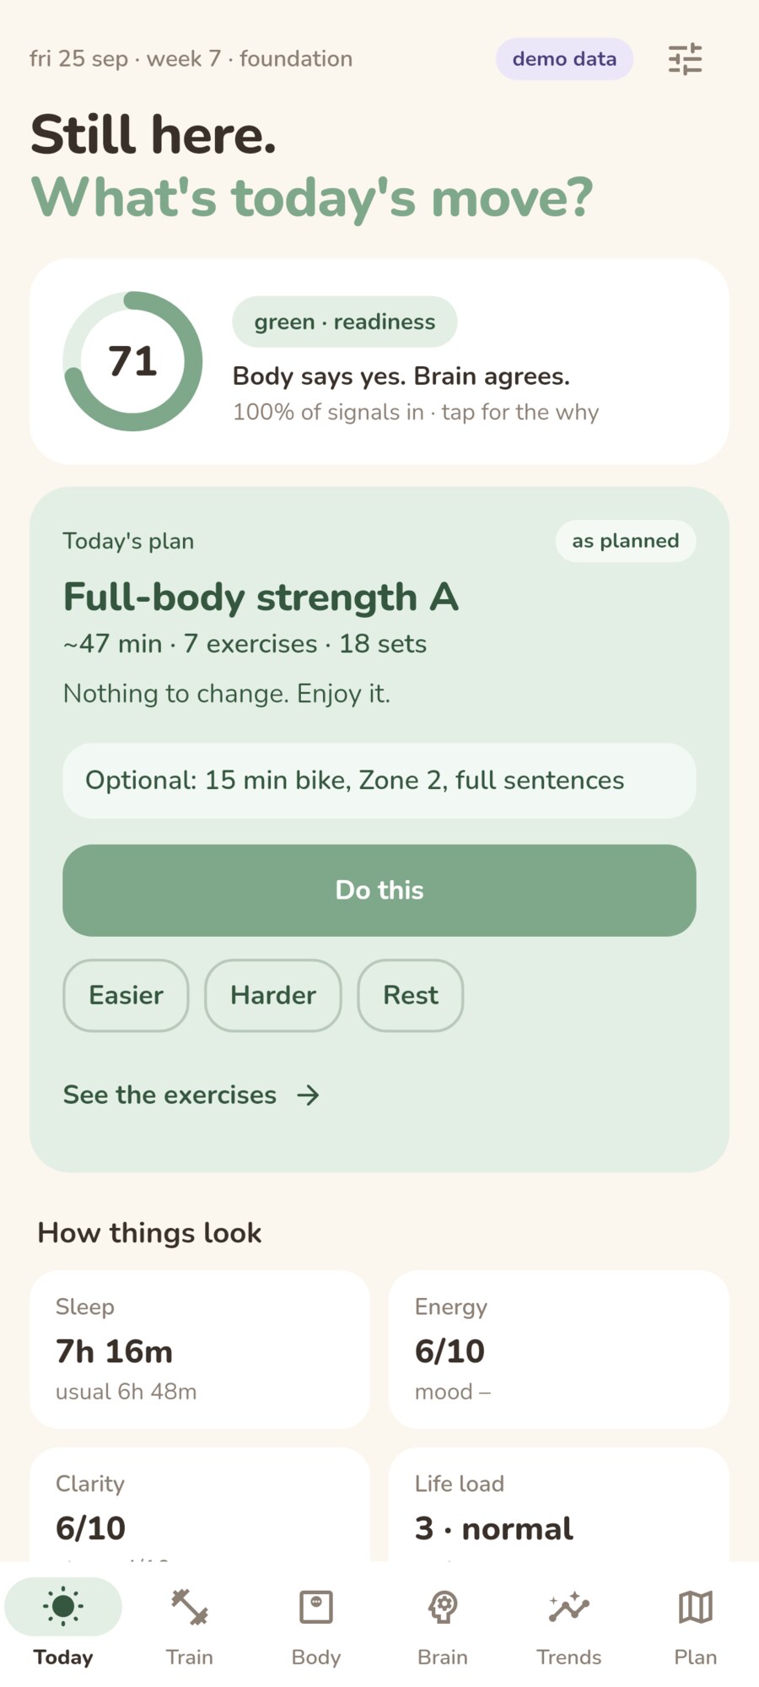Screen dimensions: 759x1687
Task: Tap the Today sun icon
Action: tap(63, 1606)
